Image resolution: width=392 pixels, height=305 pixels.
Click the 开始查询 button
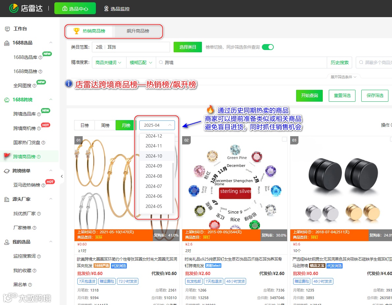pyautogui.click(x=309, y=96)
